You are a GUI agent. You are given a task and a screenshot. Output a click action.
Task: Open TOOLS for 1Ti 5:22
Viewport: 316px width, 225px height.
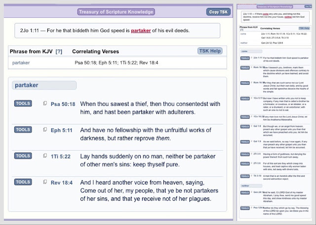(23, 156)
